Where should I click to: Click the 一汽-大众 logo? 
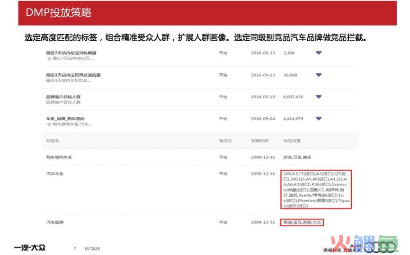(29, 248)
